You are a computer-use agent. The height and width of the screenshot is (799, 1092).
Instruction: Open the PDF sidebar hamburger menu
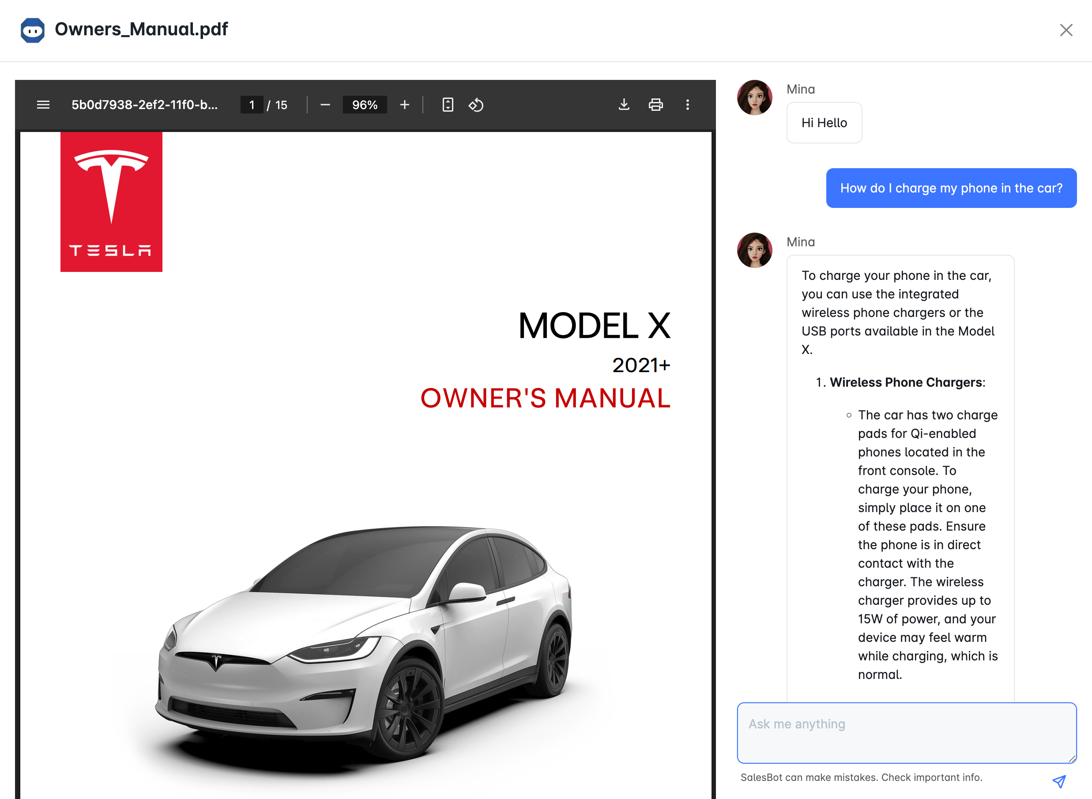coord(43,105)
